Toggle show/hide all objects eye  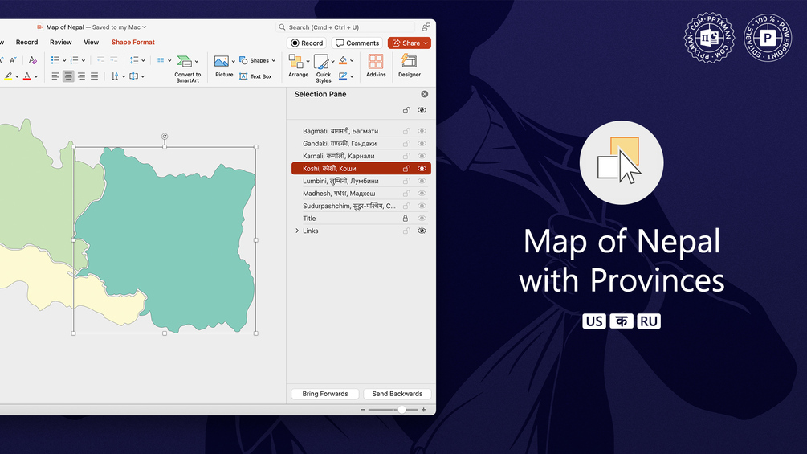point(422,110)
